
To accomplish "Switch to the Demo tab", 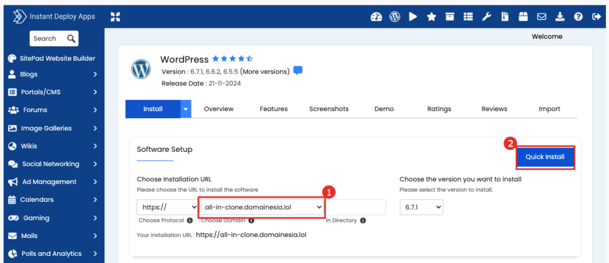I will tap(384, 109).
